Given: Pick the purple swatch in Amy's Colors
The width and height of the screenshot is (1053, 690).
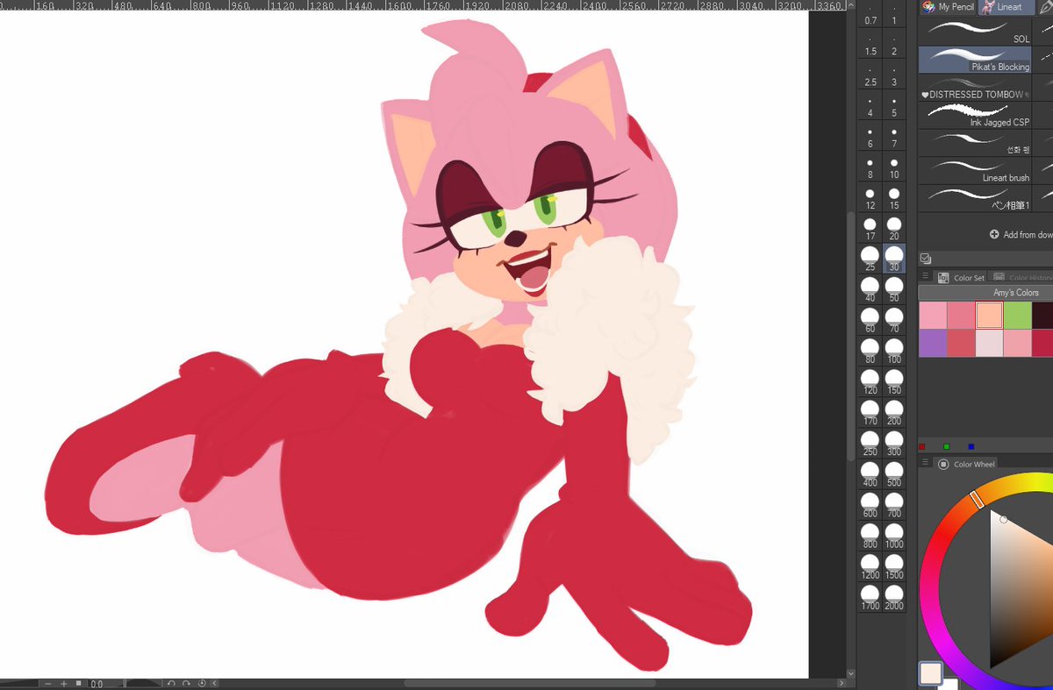Looking at the screenshot, I should (933, 343).
